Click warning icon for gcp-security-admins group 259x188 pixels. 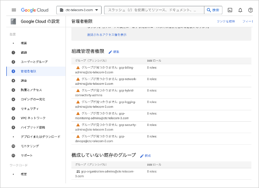pyautogui.click(x=78, y=125)
